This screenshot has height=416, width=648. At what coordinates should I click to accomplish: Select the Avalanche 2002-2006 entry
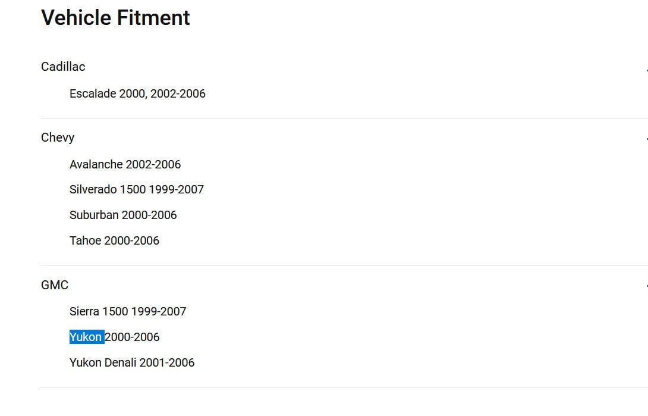[x=125, y=164]
